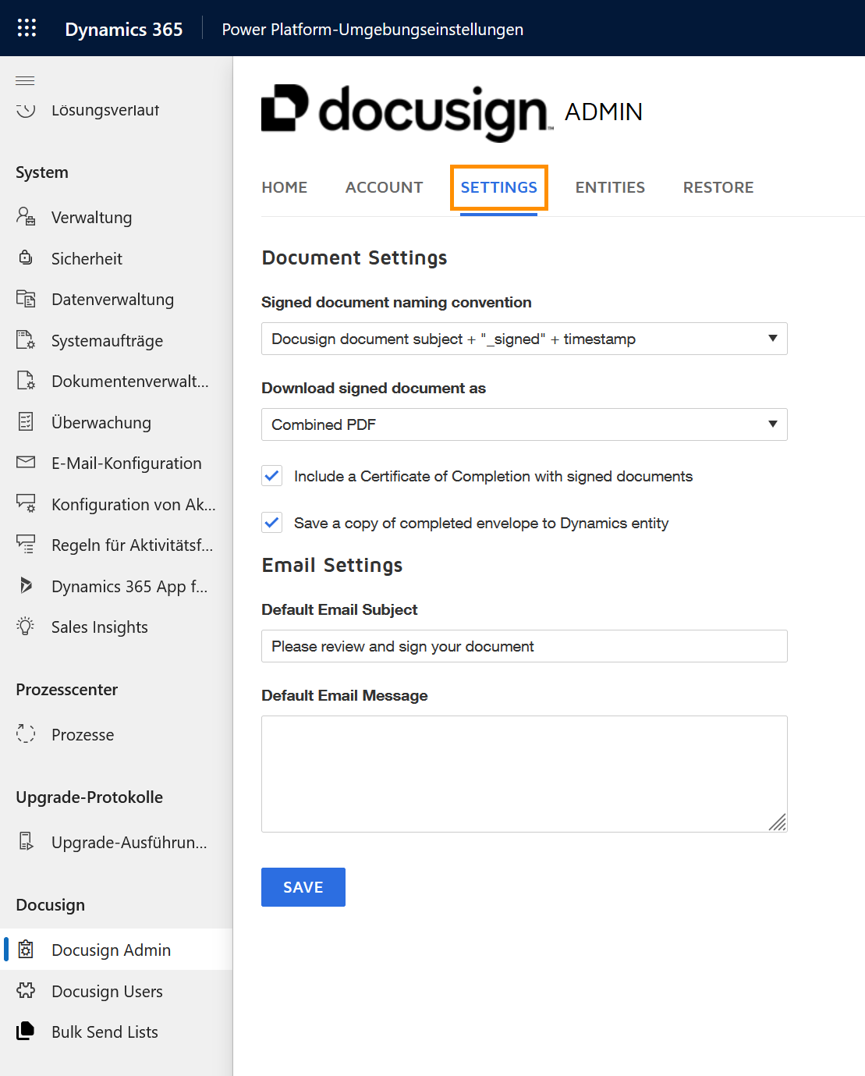Uncheck Include a Certificate of Completion
Image resolution: width=865 pixels, height=1076 pixels.
pyautogui.click(x=271, y=476)
